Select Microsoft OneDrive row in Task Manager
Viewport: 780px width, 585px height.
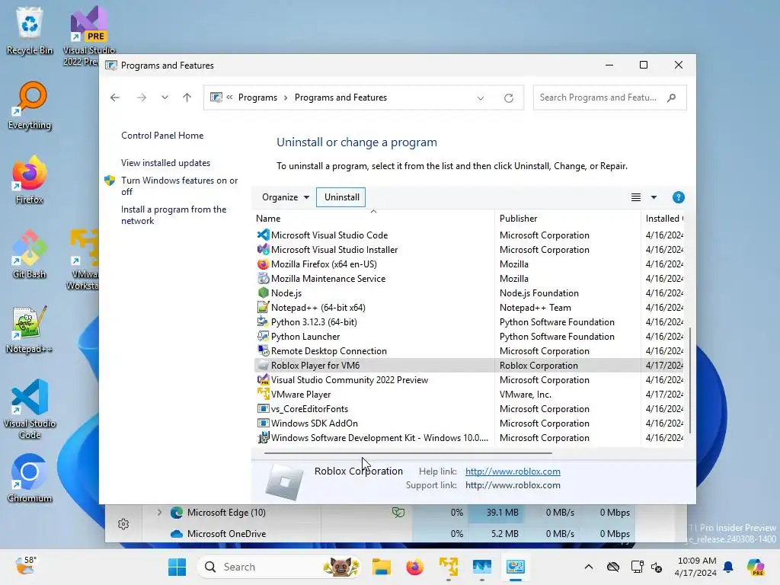(388, 534)
